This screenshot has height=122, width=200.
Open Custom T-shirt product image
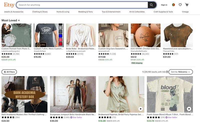[x=48, y=35]
